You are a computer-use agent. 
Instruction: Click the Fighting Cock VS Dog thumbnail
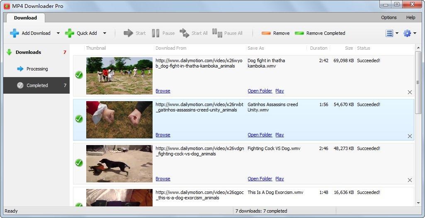pyautogui.click(x=119, y=164)
